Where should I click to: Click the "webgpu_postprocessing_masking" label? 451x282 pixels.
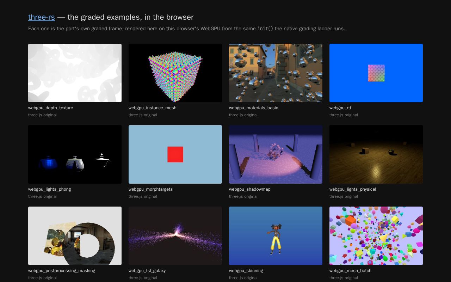pyautogui.click(x=62, y=271)
